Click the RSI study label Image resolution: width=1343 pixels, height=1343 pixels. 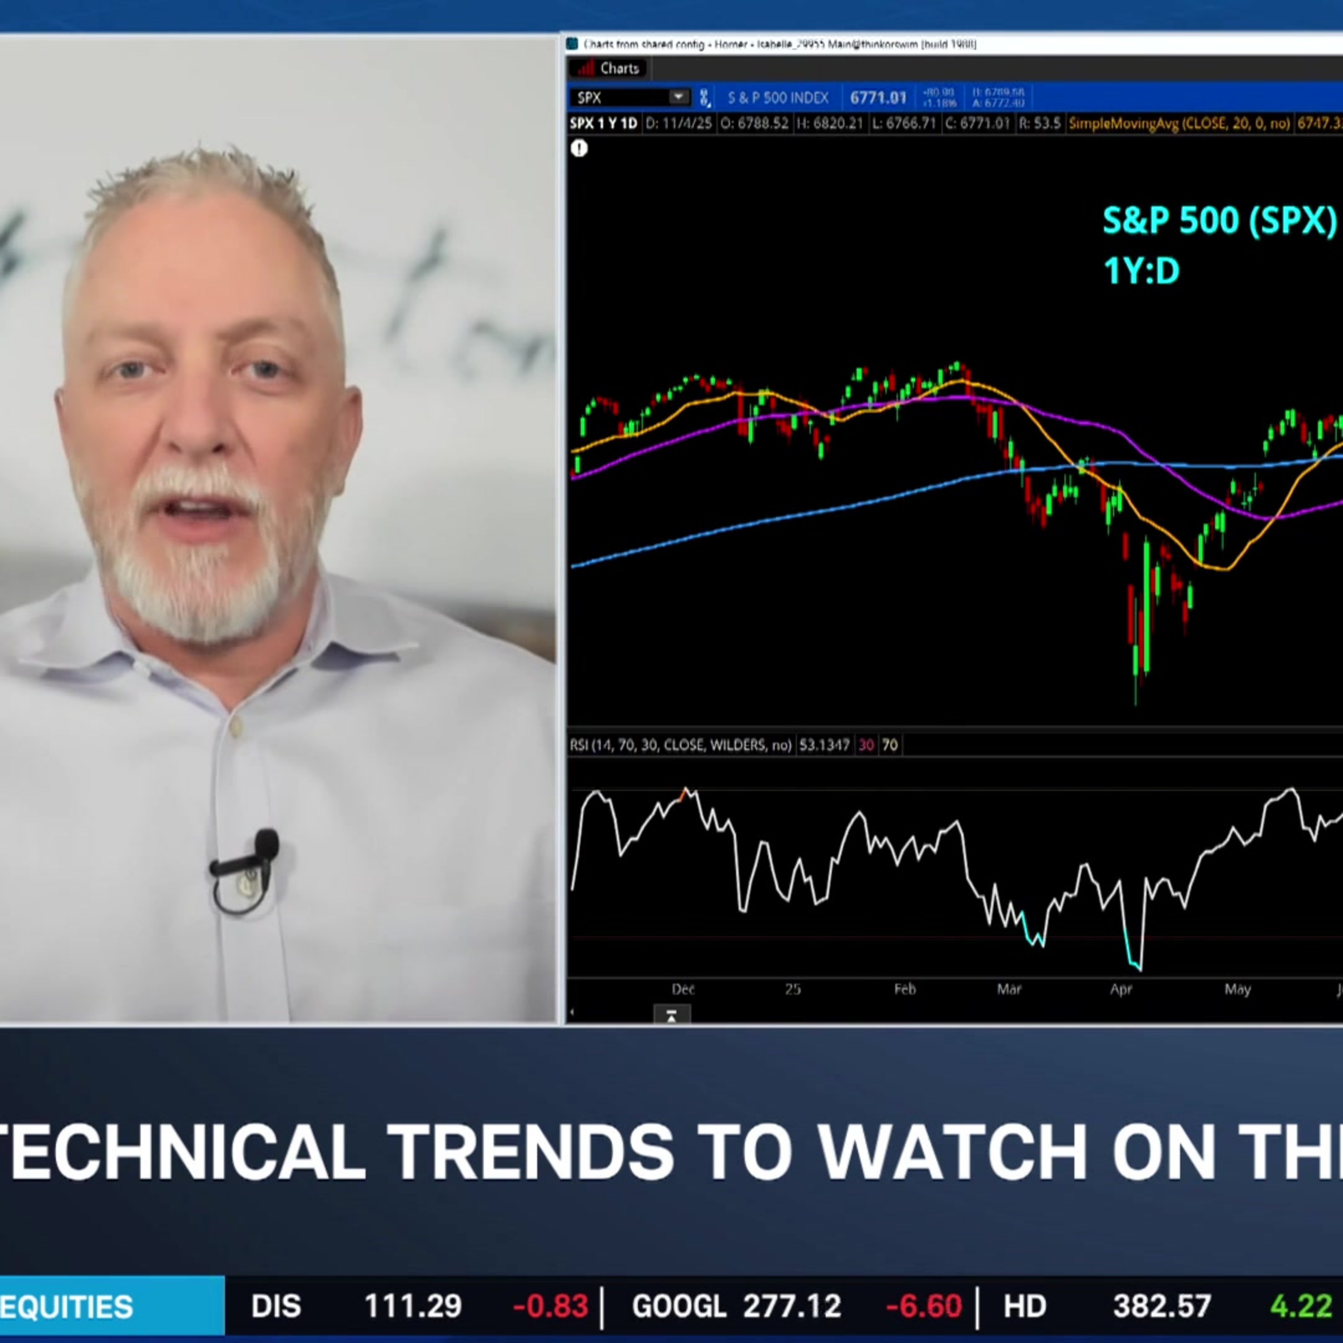pyautogui.click(x=680, y=745)
